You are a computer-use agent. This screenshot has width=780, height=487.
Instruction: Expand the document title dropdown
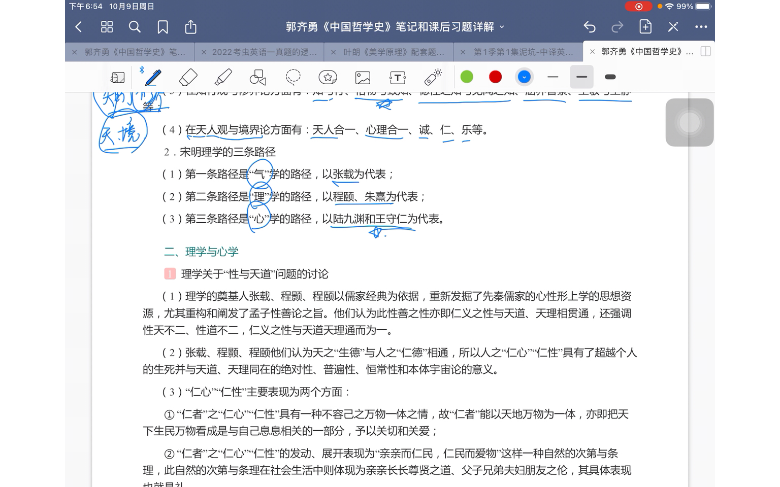click(x=502, y=27)
